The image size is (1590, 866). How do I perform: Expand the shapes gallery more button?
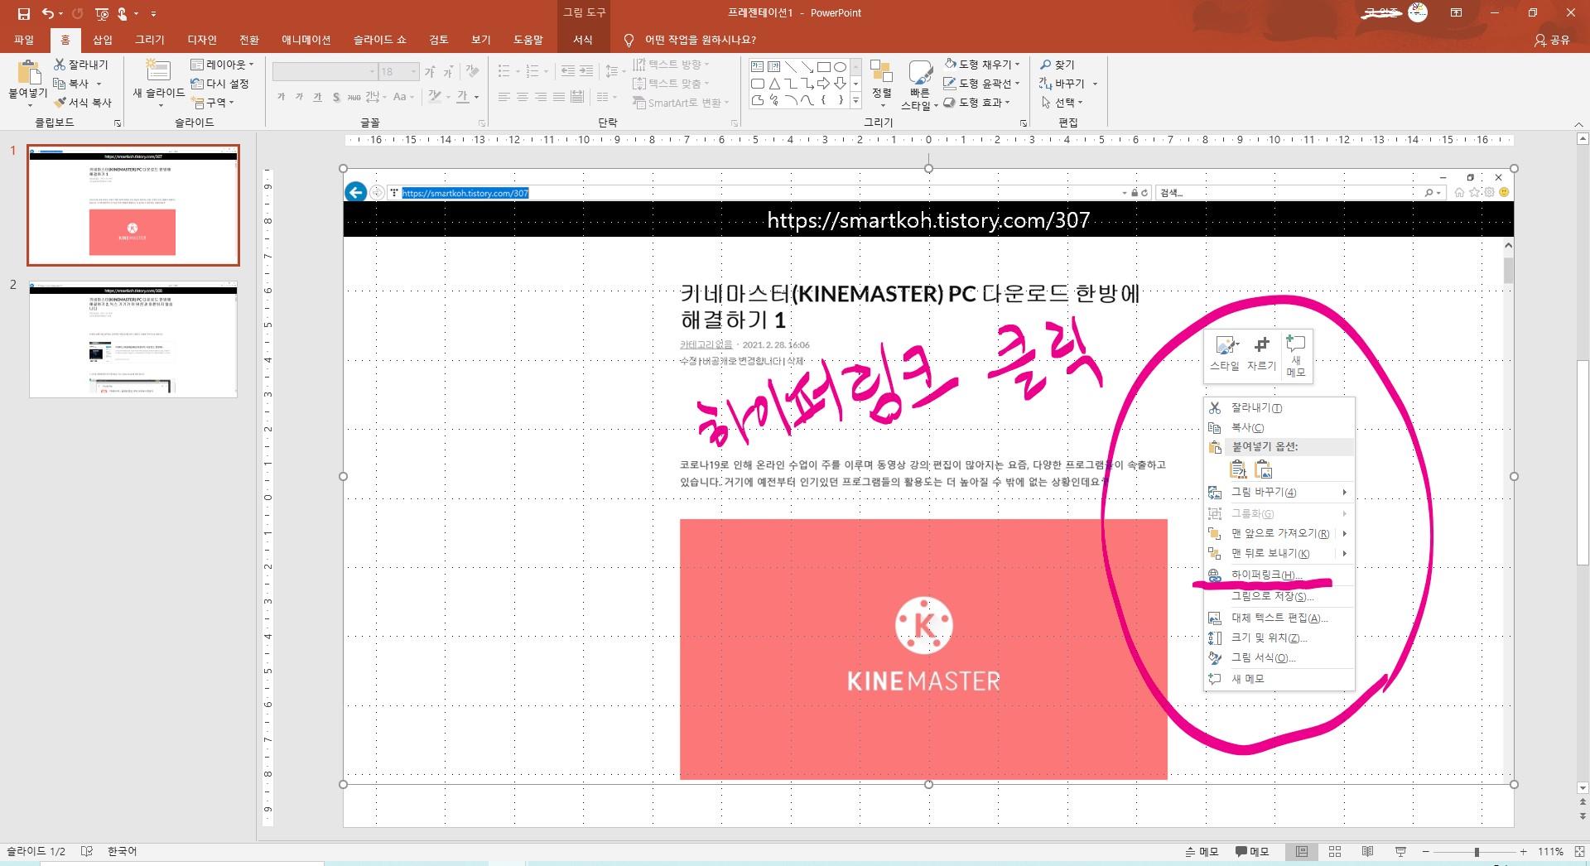855,101
